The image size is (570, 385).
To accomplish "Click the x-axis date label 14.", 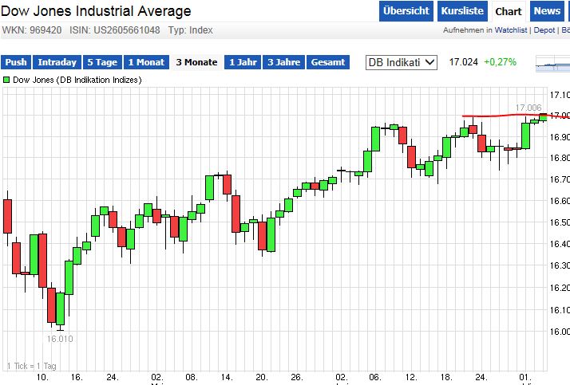I will click(226, 377).
